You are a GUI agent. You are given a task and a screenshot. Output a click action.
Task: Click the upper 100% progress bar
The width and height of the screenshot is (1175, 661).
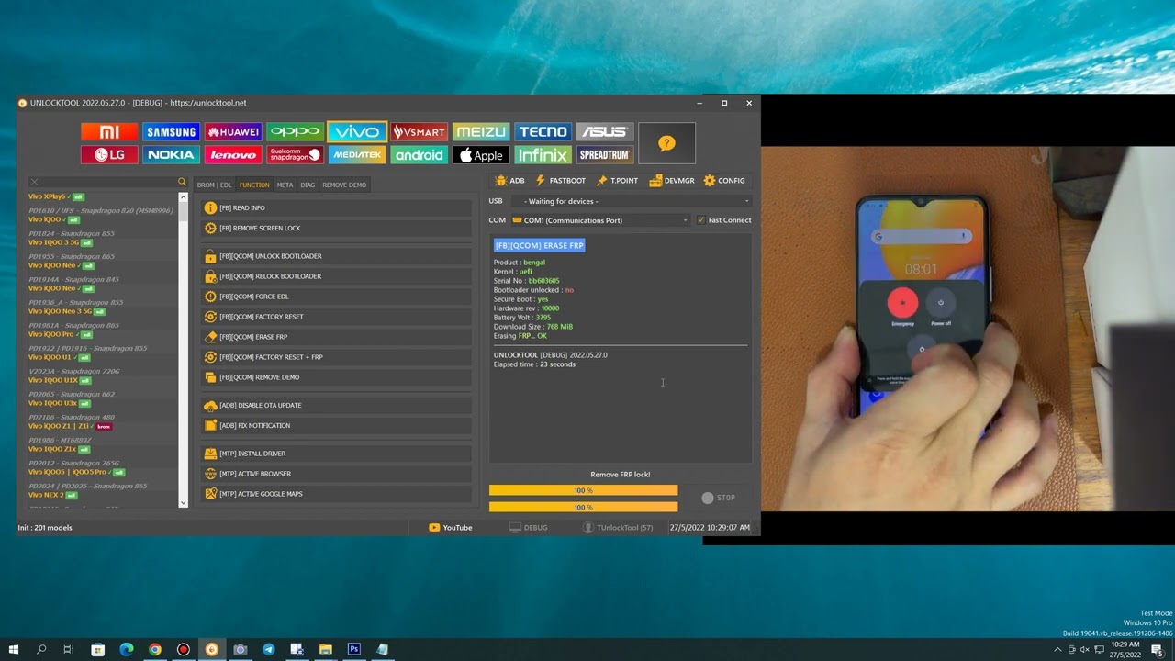(x=583, y=490)
